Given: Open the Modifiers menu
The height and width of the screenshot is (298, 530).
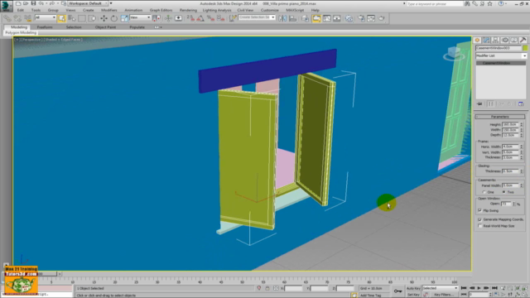Looking at the screenshot, I should coord(108,10).
